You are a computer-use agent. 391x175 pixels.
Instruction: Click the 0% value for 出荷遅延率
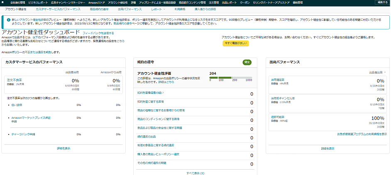380,81
